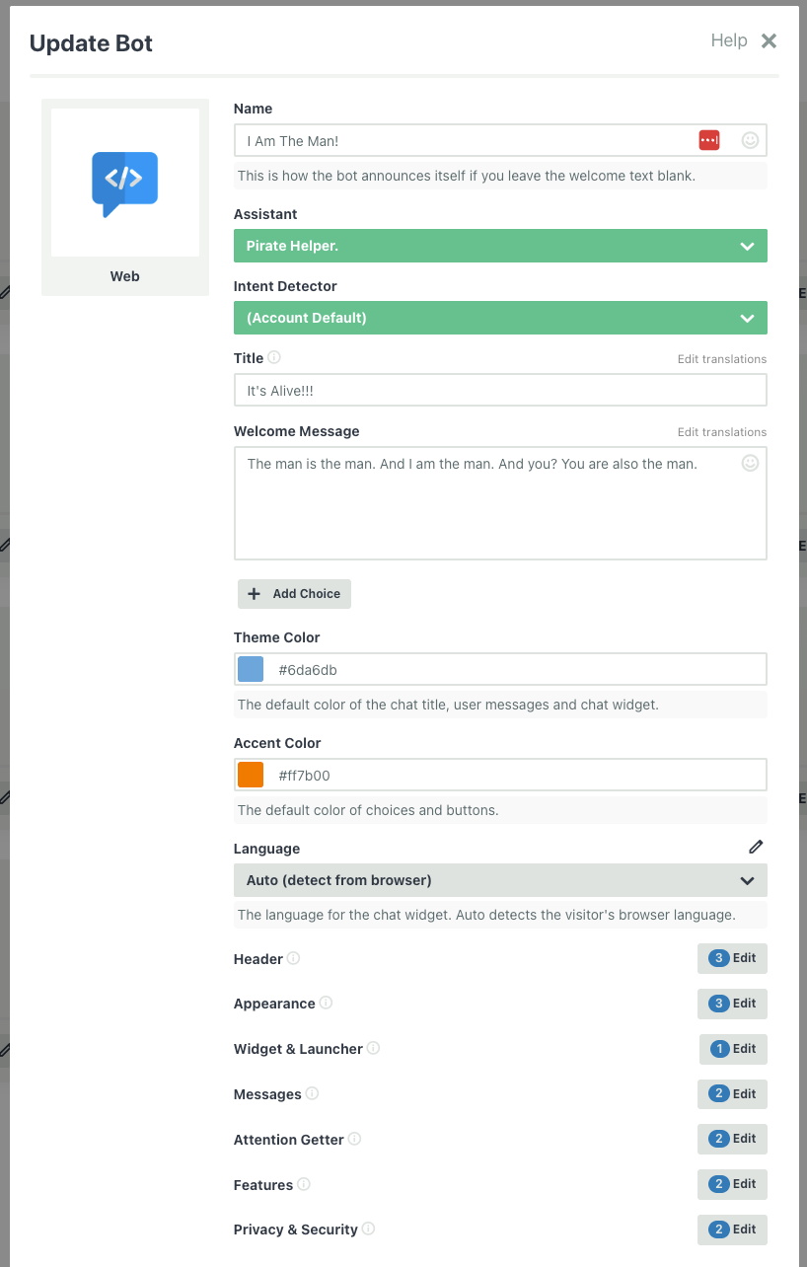Open the Language dropdown set to Auto

pyautogui.click(x=500, y=880)
